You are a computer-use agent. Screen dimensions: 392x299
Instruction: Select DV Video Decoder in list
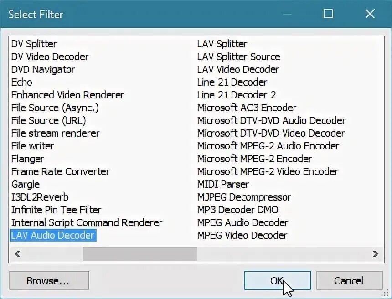(x=50, y=57)
